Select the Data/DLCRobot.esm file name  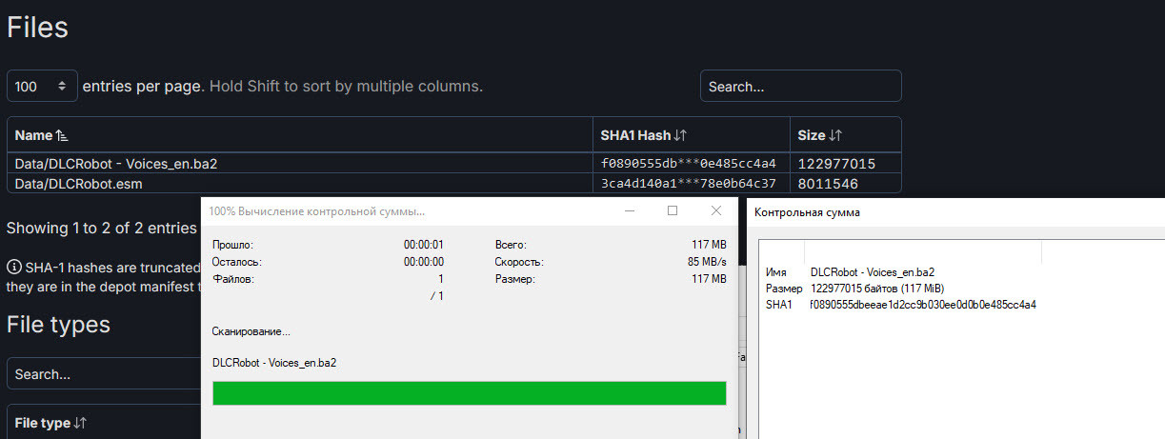click(x=78, y=184)
